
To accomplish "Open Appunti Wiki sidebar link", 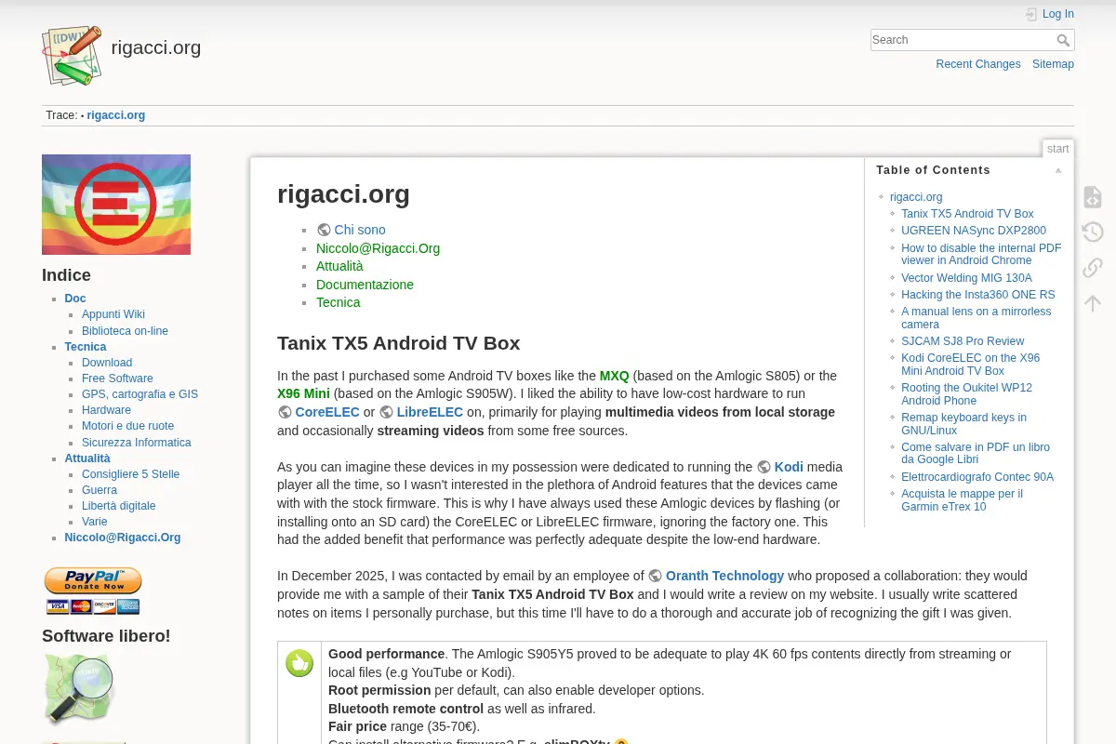I will click(x=113, y=314).
